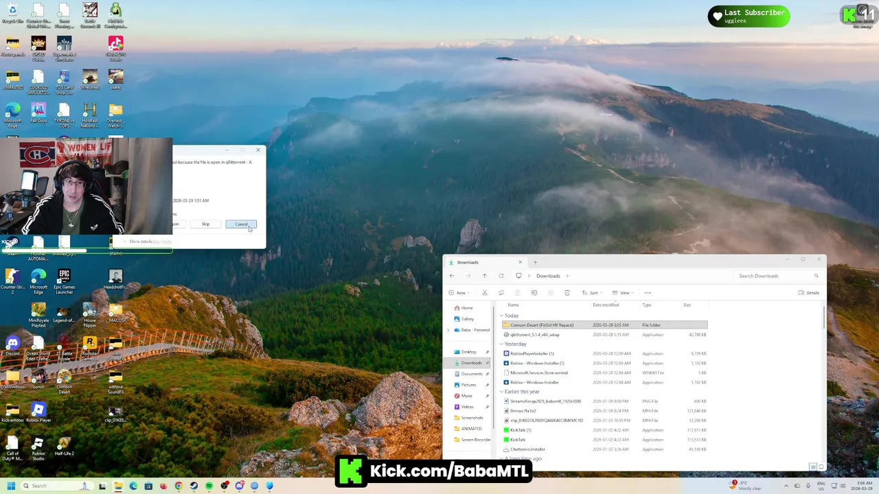879x494 pixels.
Task: Open the Discord desktop shortcut
Action: tap(12, 345)
